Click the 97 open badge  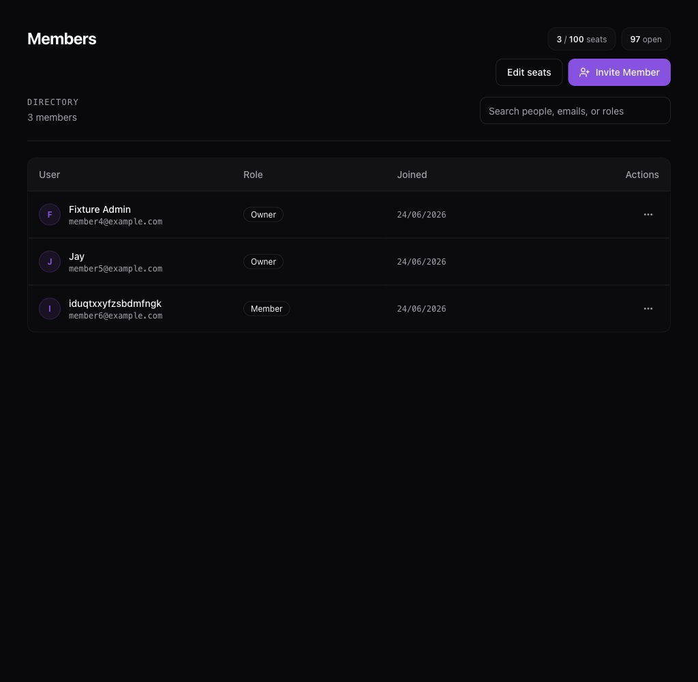click(x=646, y=39)
